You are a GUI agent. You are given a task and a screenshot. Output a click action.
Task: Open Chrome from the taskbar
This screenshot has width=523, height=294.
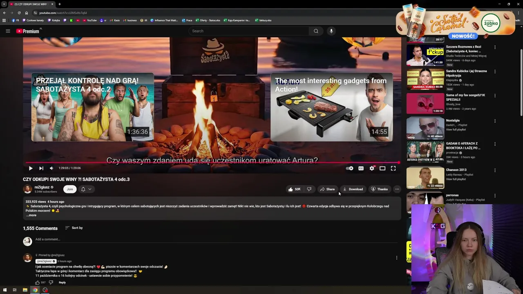pos(35,290)
